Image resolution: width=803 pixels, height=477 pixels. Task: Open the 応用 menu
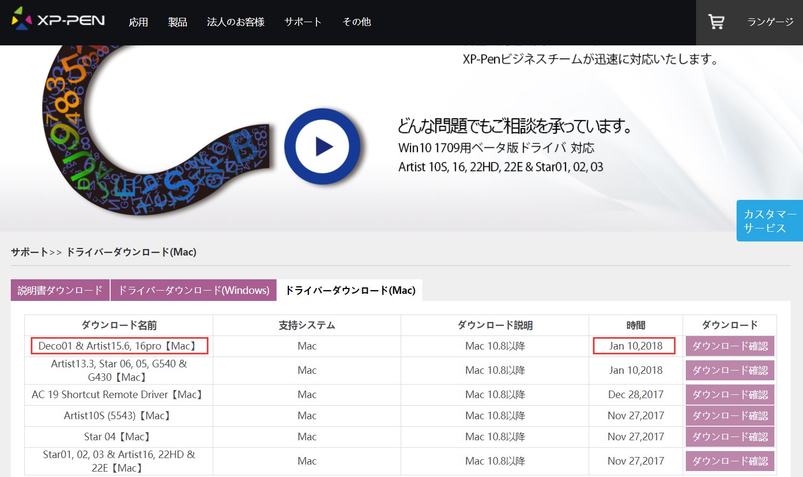point(138,22)
